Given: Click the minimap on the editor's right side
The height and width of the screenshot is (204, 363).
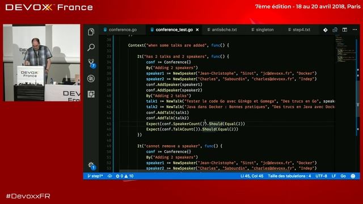Looking at the screenshot, I should pyautogui.click(x=345, y=49).
